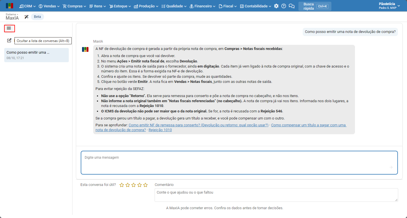Open the chat bubbles icon in top bar
Image resolution: width=407 pixels, height=218 pixels.
coord(292,6)
